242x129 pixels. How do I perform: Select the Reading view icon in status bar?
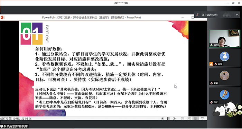click(x=195, y=119)
